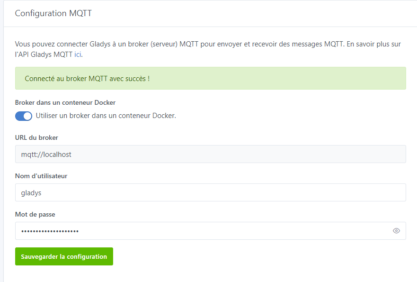
Task: Click the "Utiliser un broker dans un conteneur Docker" label
Action: pos(106,116)
